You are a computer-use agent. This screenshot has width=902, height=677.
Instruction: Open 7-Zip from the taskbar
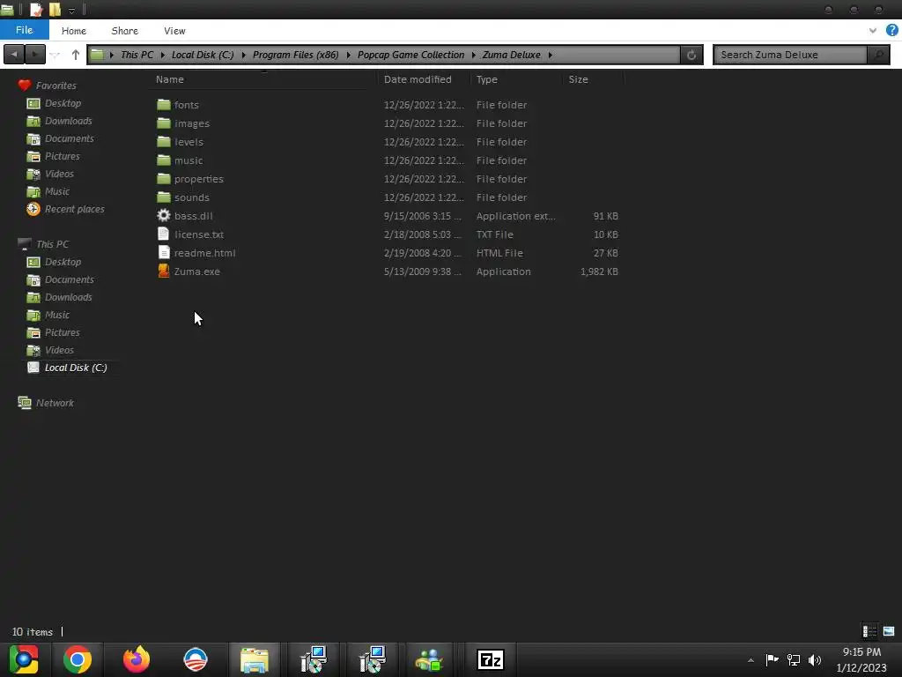pos(490,659)
